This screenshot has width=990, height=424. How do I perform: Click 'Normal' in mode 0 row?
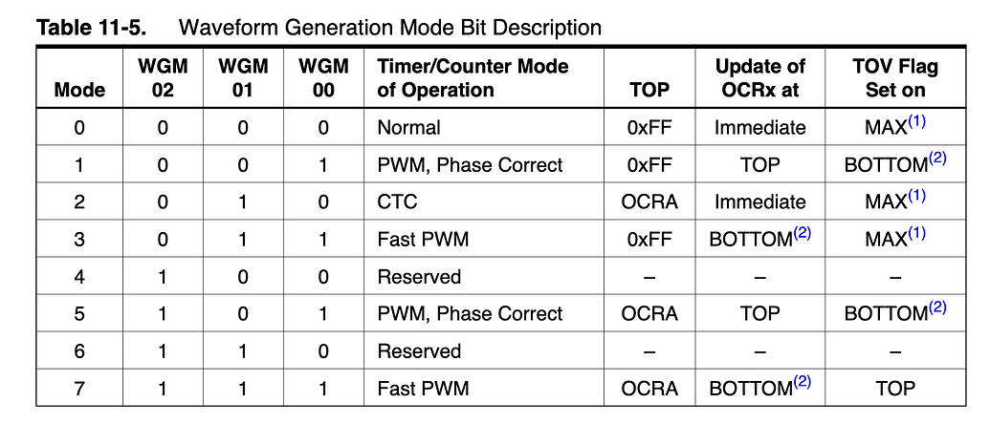(x=408, y=127)
